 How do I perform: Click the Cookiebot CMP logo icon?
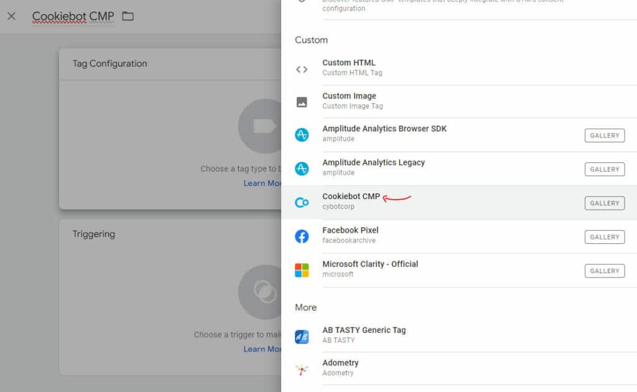[x=302, y=202]
